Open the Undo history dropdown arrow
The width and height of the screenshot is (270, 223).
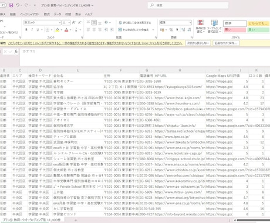point(21,5)
